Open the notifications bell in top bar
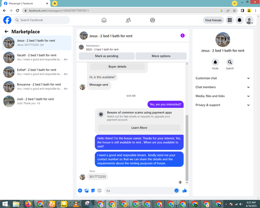 239,20
